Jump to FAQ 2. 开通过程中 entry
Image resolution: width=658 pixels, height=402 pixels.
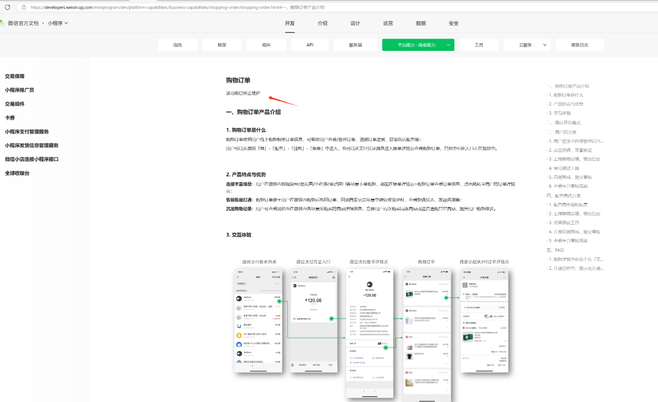[x=575, y=268]
